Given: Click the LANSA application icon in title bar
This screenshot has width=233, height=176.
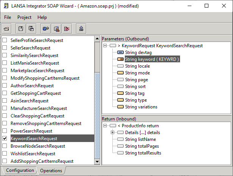Looking at the screenshot, I should click(6, 6).
